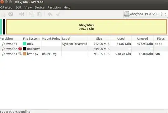
Task: Click the Resize/Move toolbar icon
Action: pyautogui.click(x=21, y=14)
